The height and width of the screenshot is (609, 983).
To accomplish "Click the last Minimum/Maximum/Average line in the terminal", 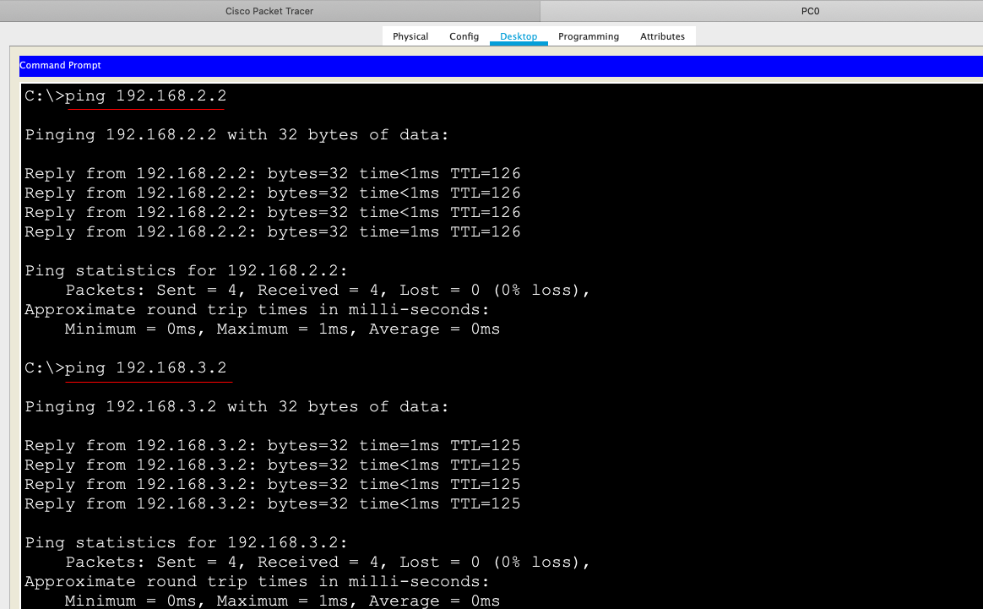I will (282, 601).
